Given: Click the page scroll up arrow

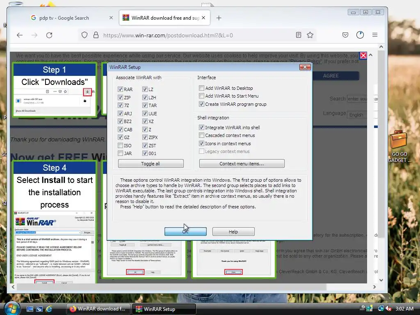Looking at the screenshot, I should pyautogui.click(x=381, y=47).
